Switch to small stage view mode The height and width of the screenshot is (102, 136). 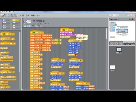pos(128,15)
